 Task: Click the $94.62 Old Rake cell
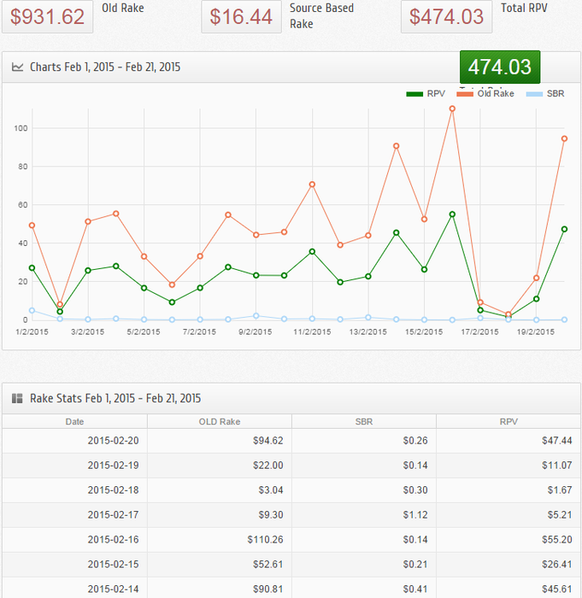pyautogui.click(x=220, y=441)
